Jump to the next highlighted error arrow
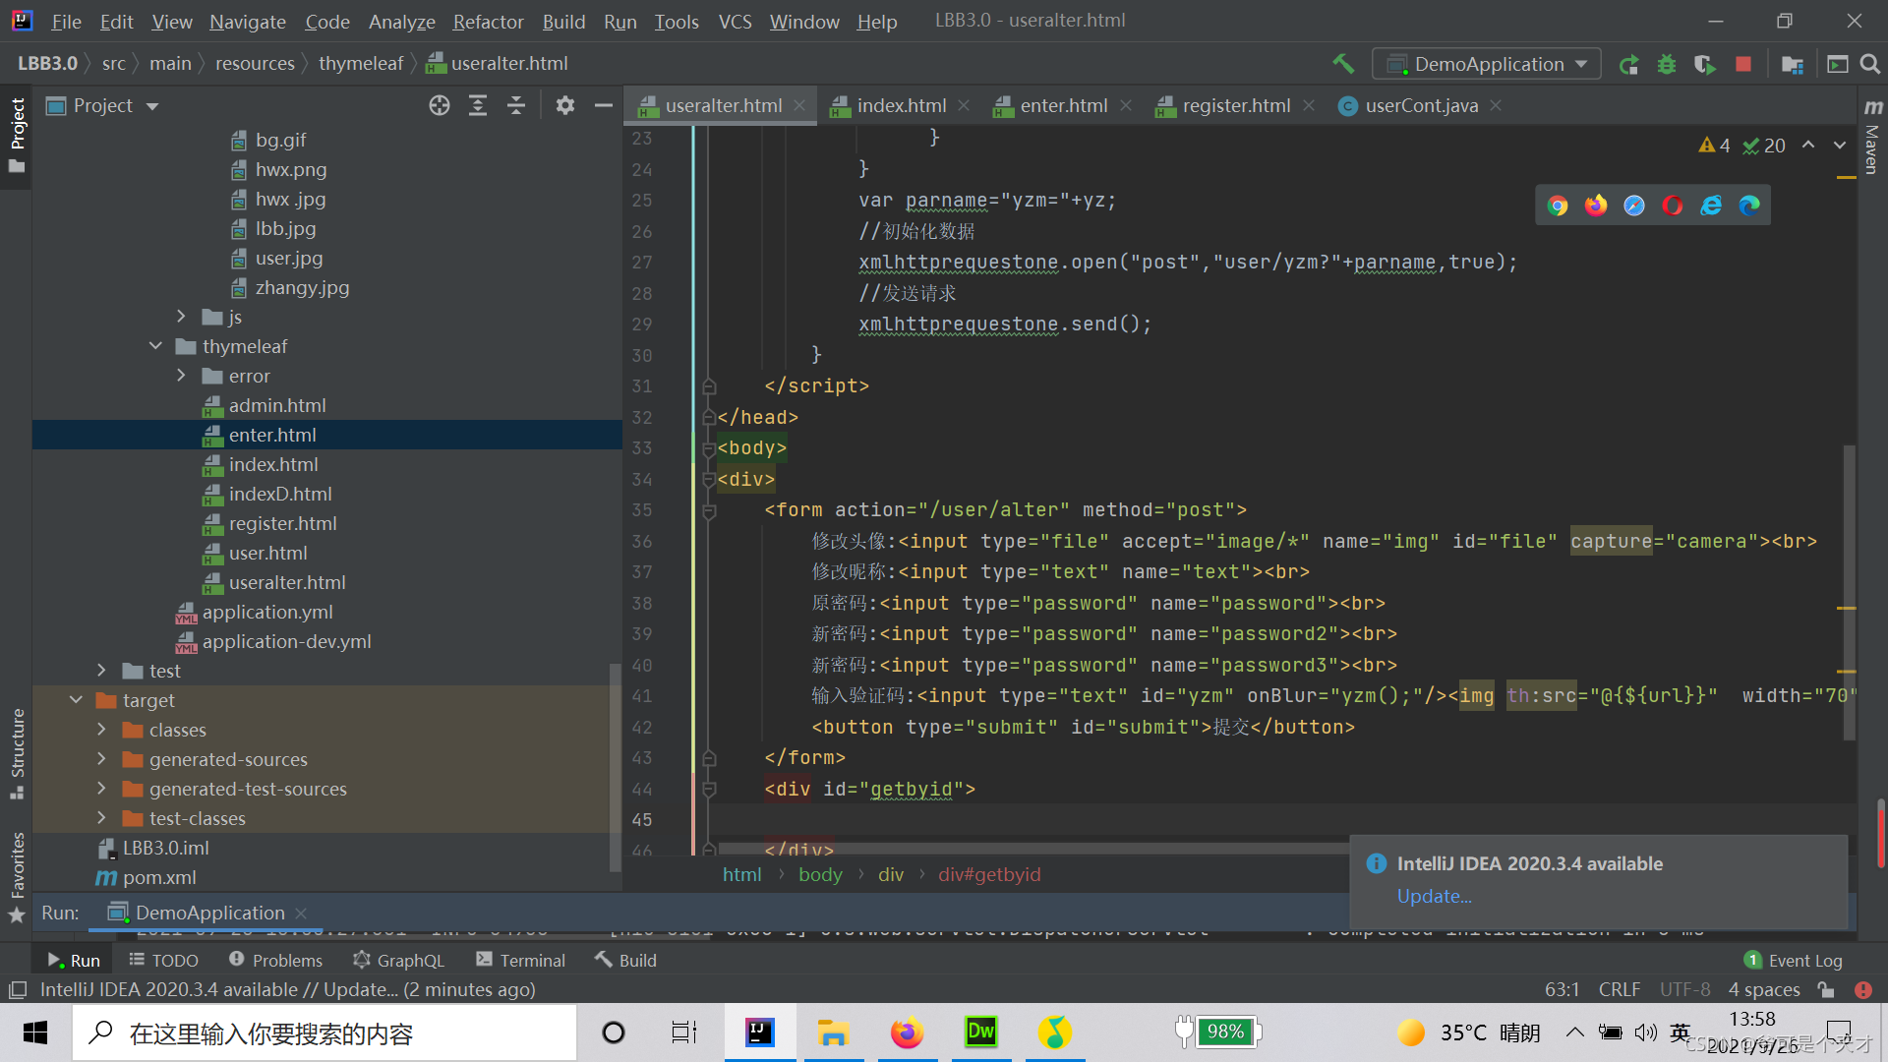The image size is (1888, 1062). click(1840, 146)
